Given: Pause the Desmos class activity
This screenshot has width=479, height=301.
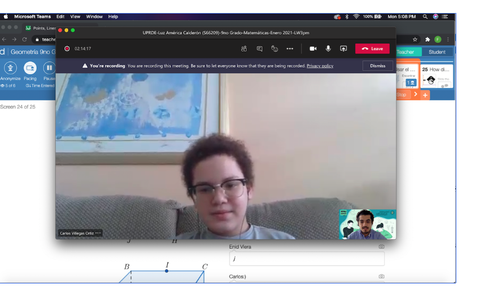Looking at the screenshot, I should [x=49, y=68].
